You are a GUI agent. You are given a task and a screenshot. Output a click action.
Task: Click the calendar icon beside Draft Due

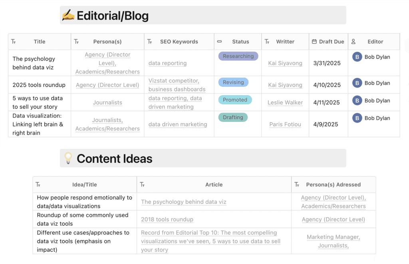coord(314,41)
